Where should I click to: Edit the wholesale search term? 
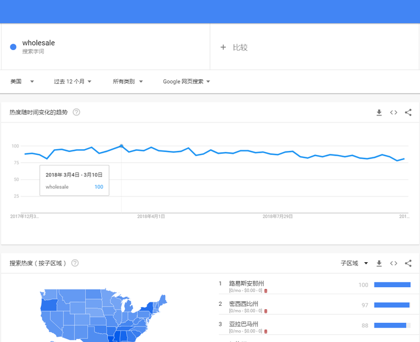pos(38,43)
